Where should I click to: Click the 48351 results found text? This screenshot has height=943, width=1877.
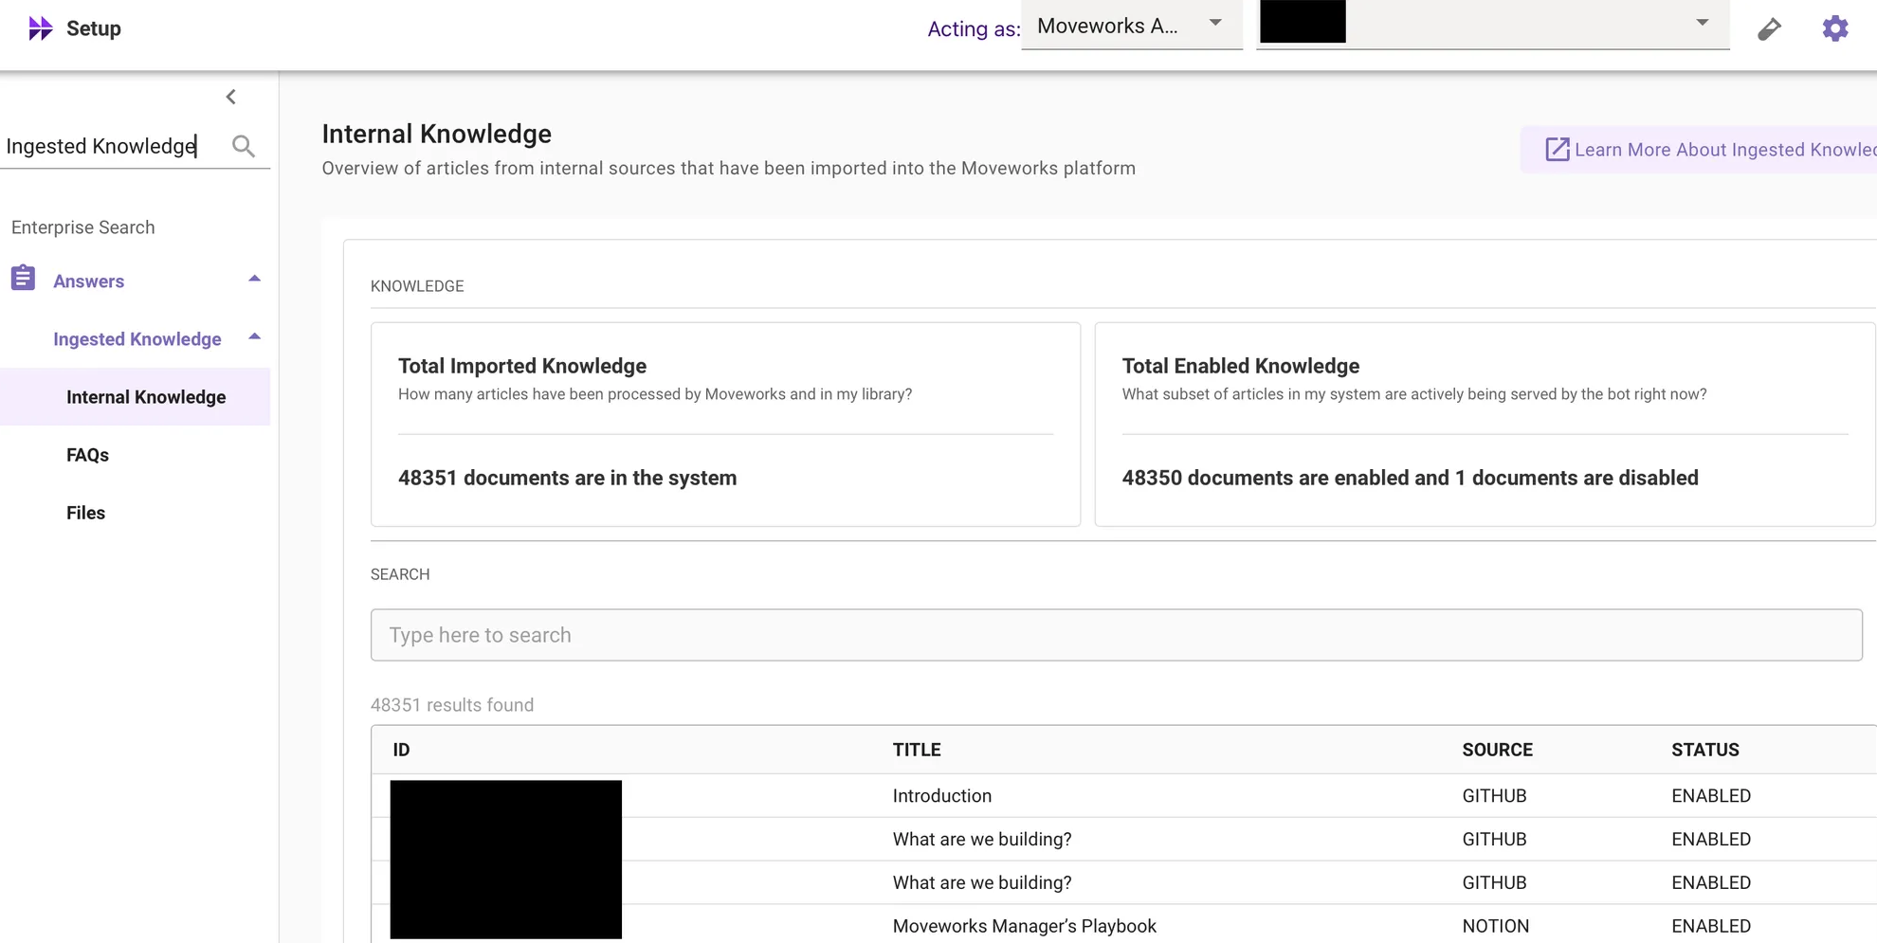[x=451, y=705]
